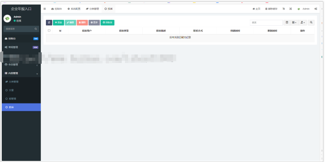The height and width of the screenshot is (162, 325).
Task: Open the 回收站 recycle bin button
Action: (108, 22)
